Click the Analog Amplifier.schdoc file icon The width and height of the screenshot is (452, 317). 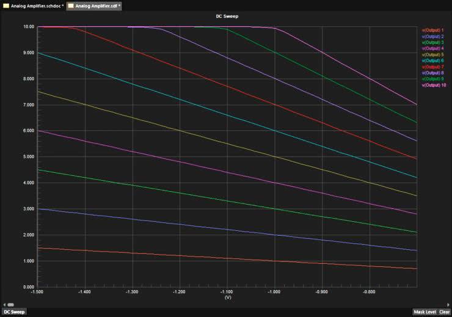[6, 5]
